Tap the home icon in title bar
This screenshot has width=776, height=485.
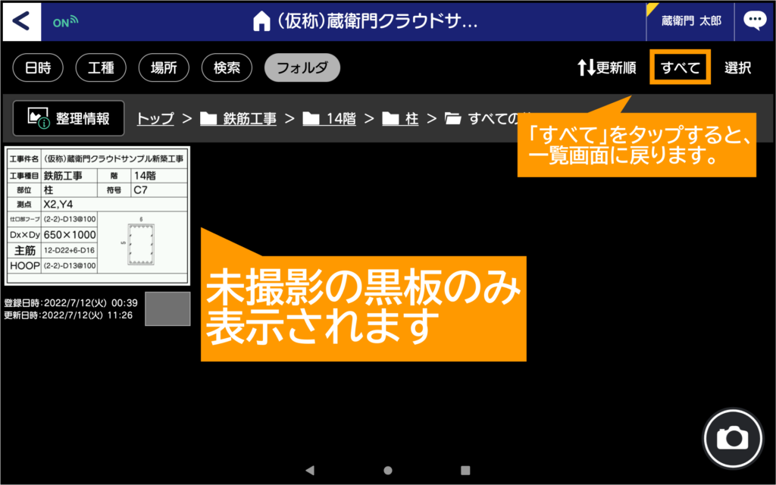tap(261, 22)
